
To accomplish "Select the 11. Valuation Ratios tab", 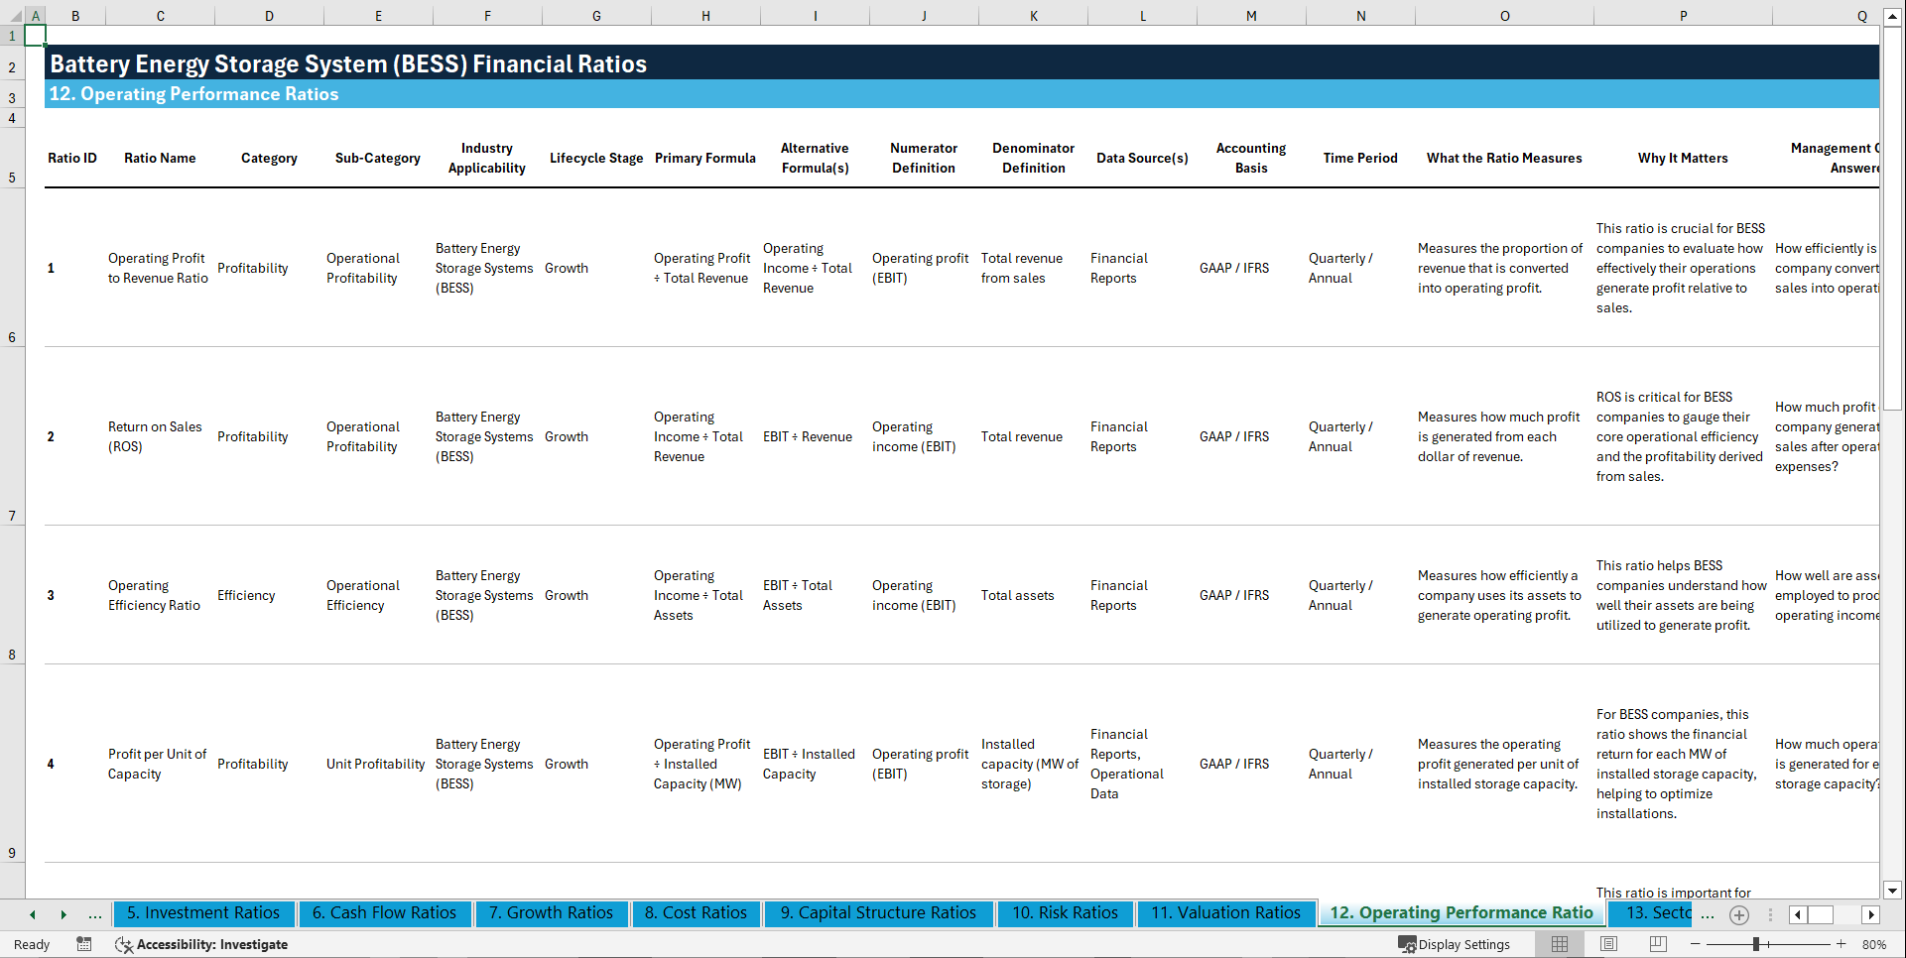I will (x=1225, y=912).
